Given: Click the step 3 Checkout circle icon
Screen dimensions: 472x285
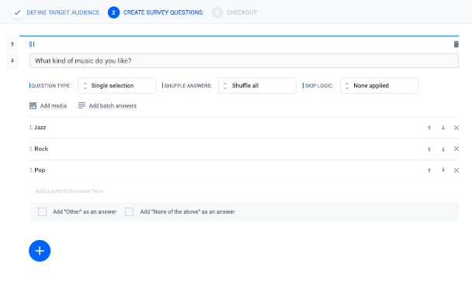Looking at the screenshot, I should point(217,12).
